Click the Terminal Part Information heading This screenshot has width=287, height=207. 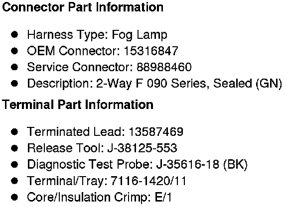[x=78, y=104]
